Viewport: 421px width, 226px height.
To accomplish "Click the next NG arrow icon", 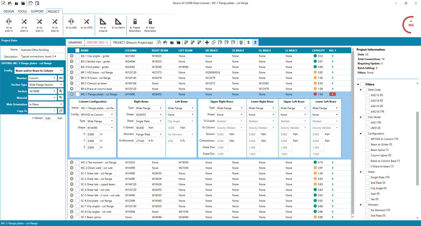I will tap(255, 43).
